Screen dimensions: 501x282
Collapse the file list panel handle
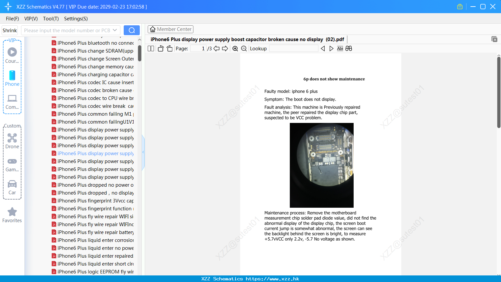143,152
